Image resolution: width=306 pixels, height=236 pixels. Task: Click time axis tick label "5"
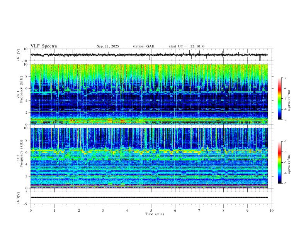[151, 211]
